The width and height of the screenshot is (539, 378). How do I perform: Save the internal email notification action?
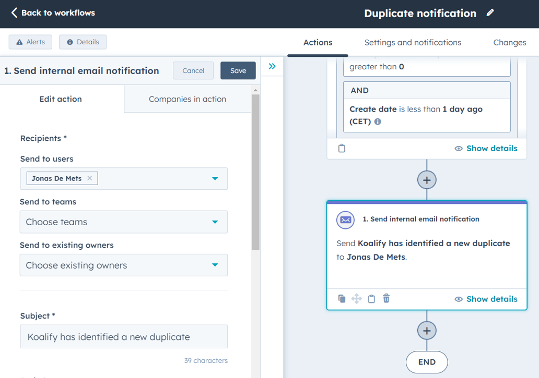238,70
